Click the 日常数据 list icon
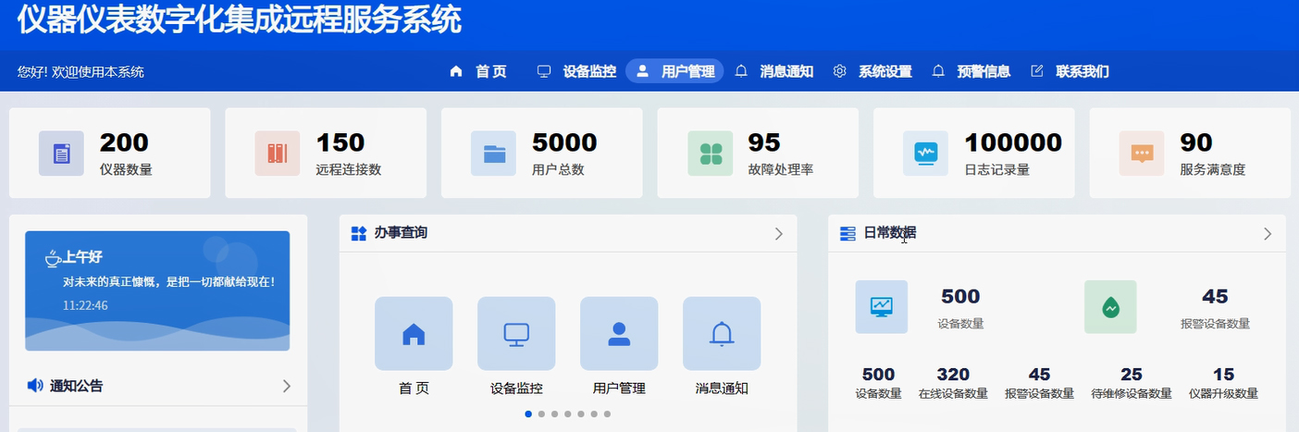This screenshot has width=1299, height=432. coord(847,233)
